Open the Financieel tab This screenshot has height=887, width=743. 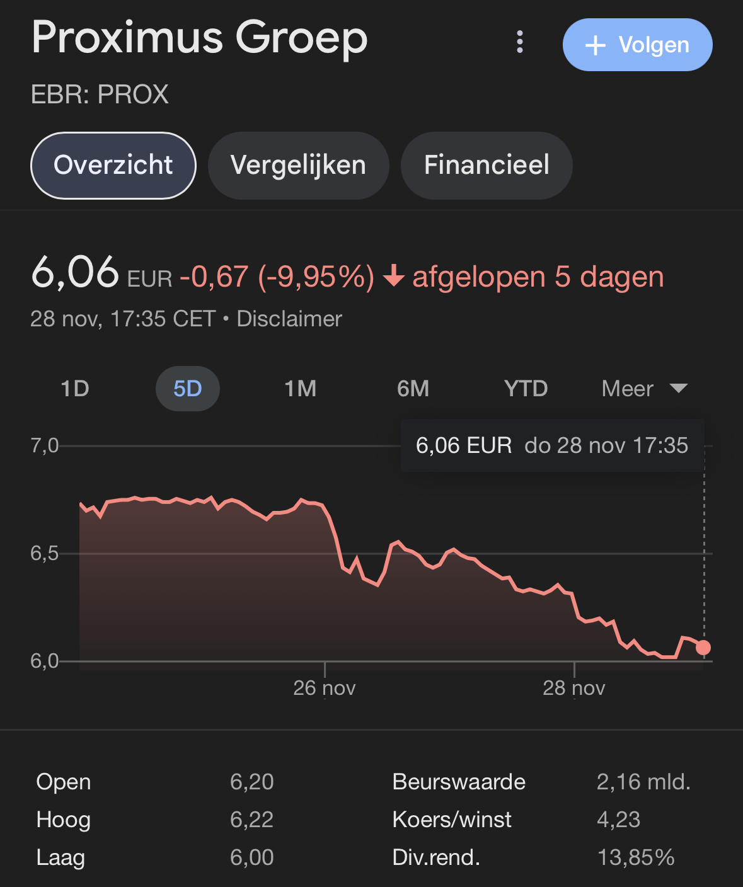pos(487,165)
